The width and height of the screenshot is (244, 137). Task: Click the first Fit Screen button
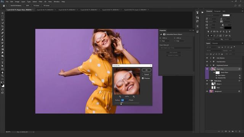click(37, 6)
